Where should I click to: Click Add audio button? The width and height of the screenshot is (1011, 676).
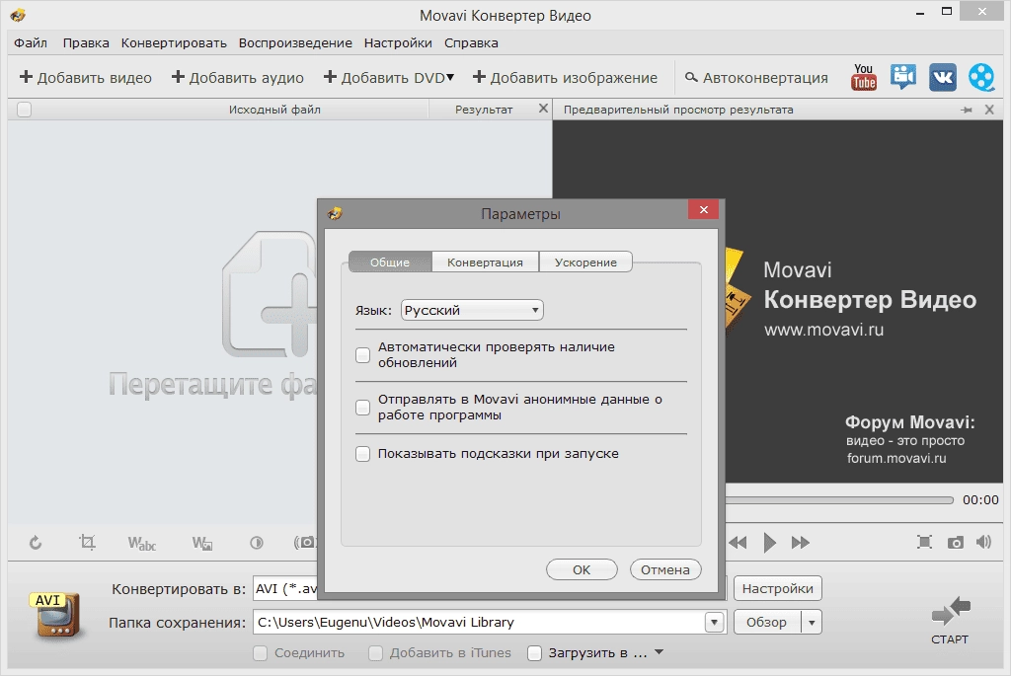pos(237,77)
